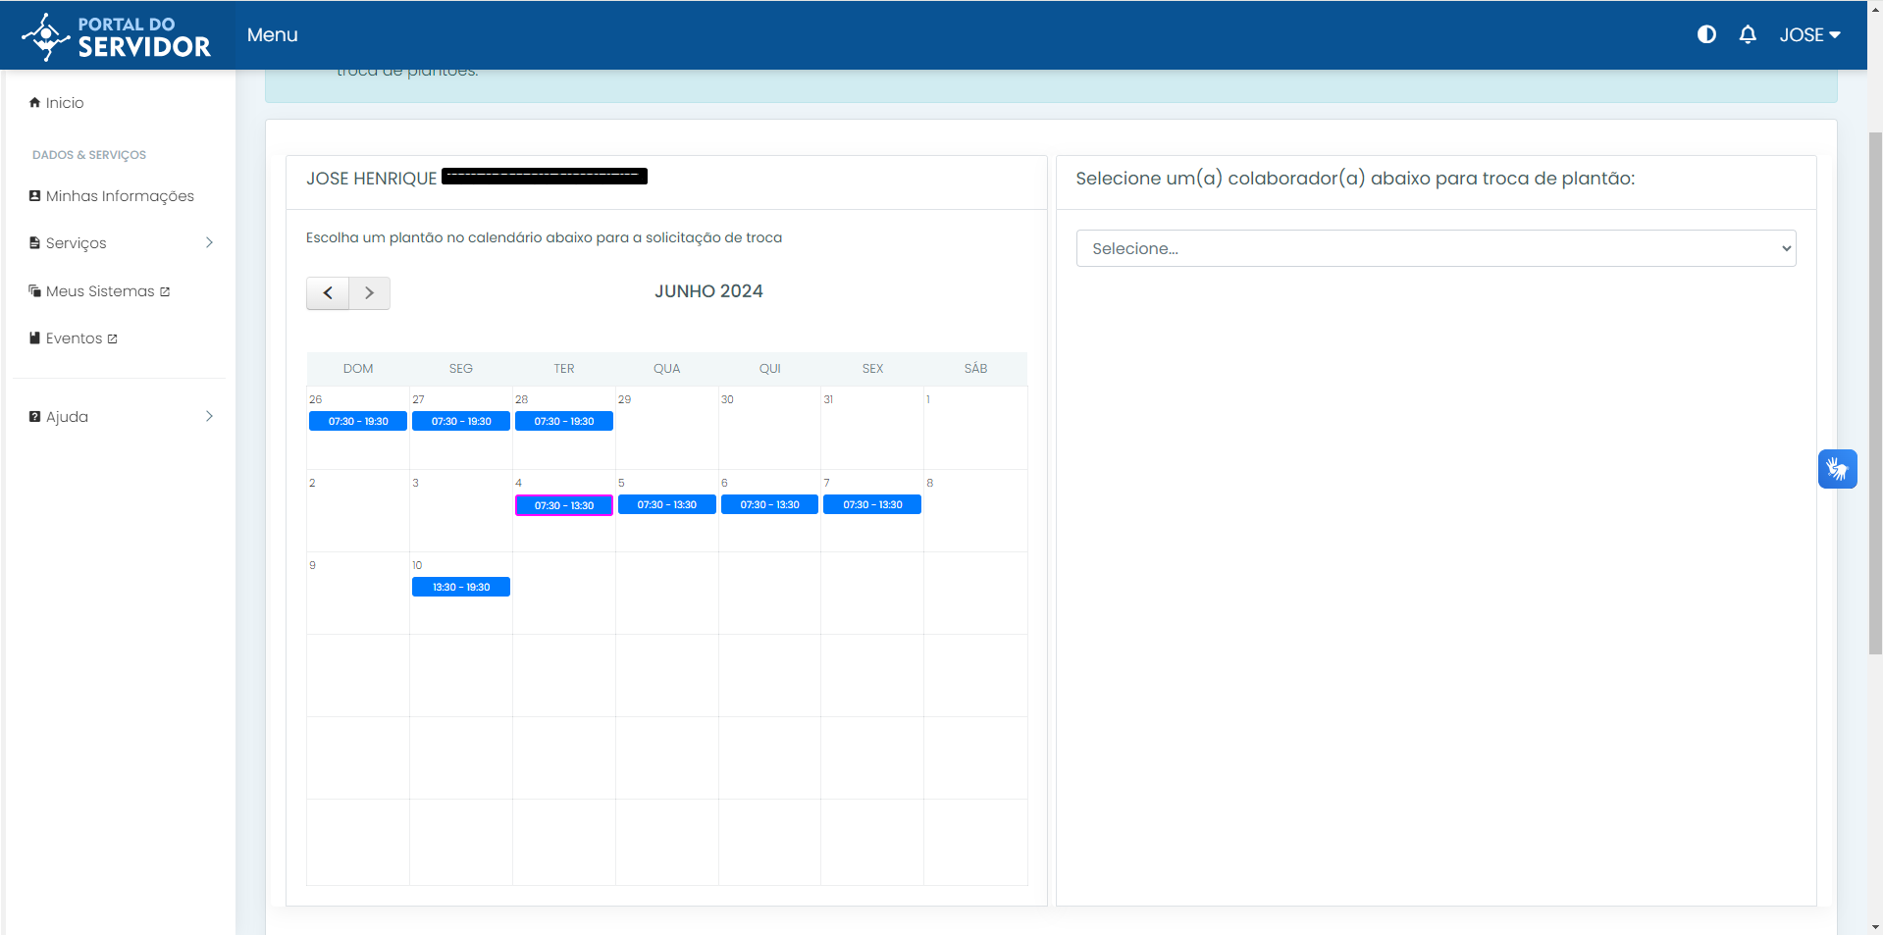Expand the Ajuda chevron

(x=209, y=416)
